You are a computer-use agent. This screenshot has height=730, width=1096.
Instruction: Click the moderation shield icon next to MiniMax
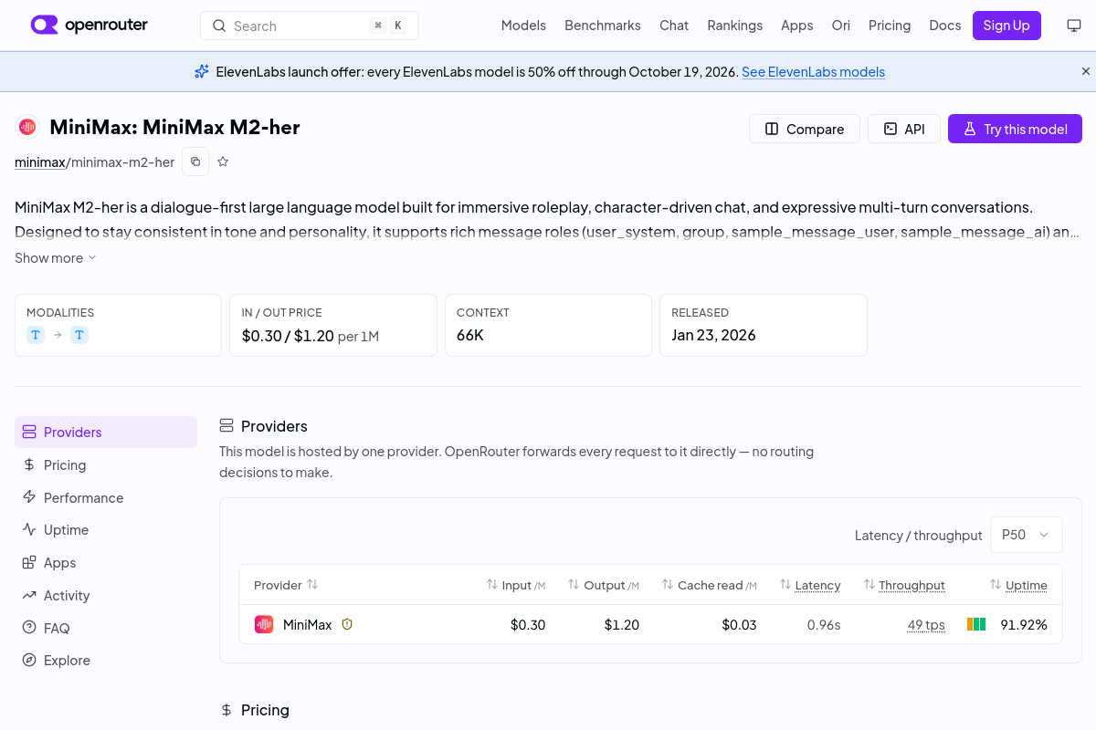(x=347, y=625)
